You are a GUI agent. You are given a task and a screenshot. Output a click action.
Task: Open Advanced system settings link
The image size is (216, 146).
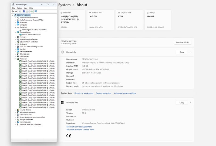pyautogui.click(x=125, y=93)
